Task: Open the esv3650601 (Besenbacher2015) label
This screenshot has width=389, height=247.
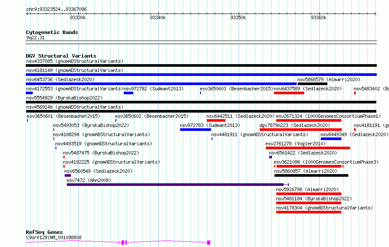Action: 63,116
